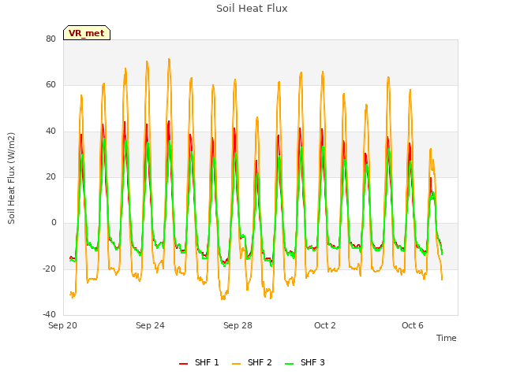The width and height of the screenshot is (505, 378).
Task: Click the VR_met annotation label
Action: (x=87, y=33)
